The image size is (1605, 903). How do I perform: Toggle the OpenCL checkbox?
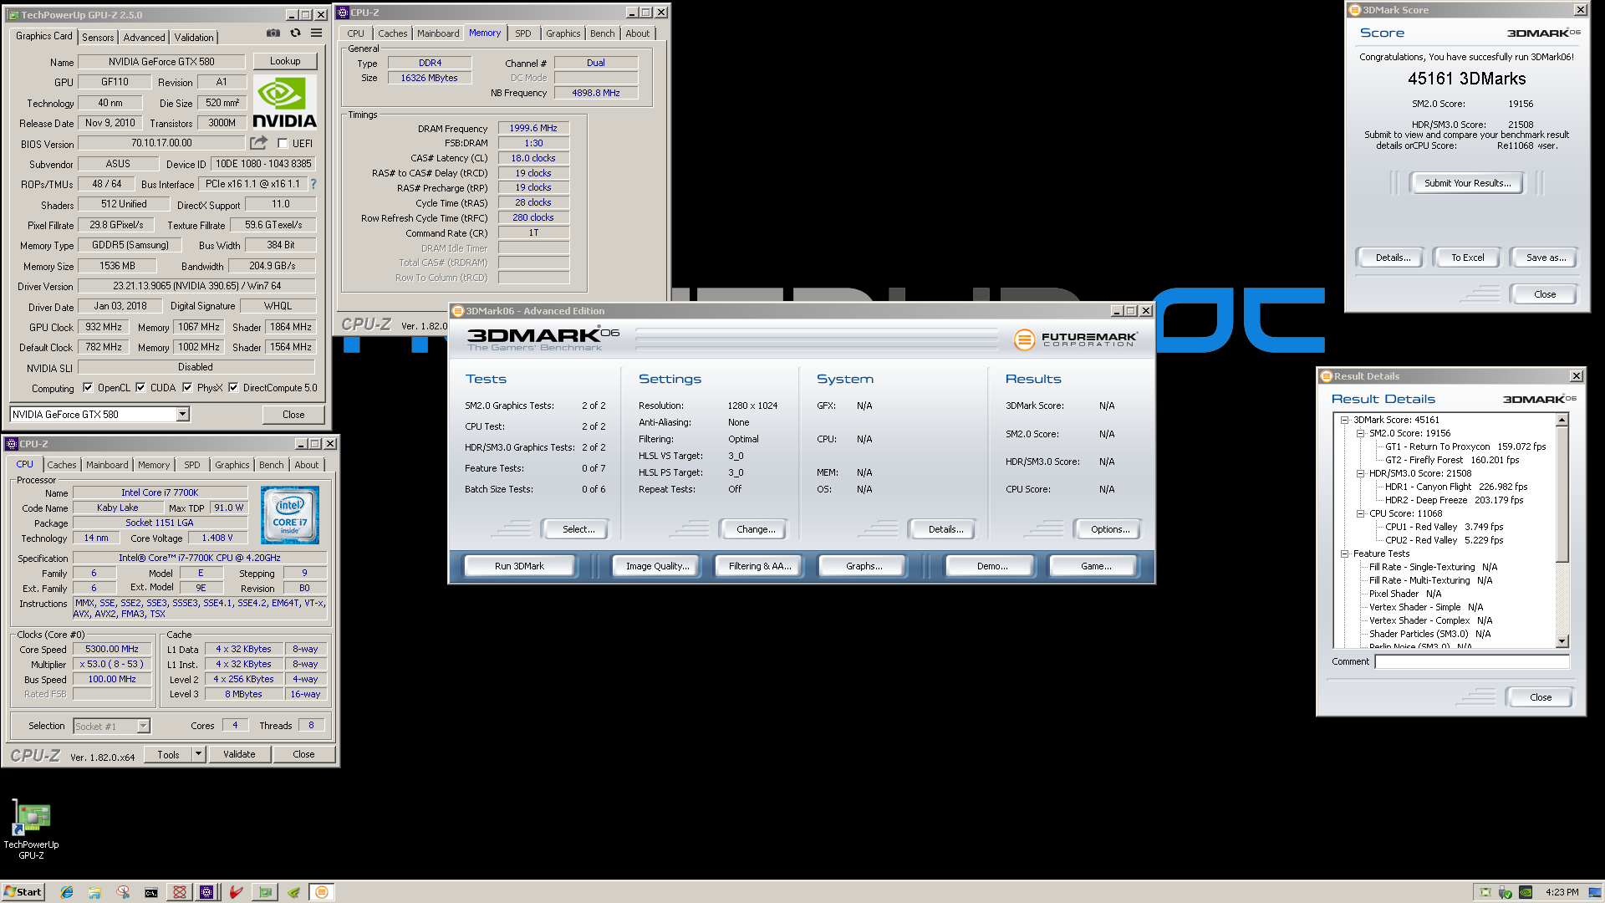click(x=88, y=388)
